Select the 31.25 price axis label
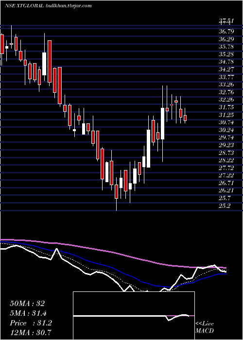This screenshot has width=243, height=340. (226, 115)
